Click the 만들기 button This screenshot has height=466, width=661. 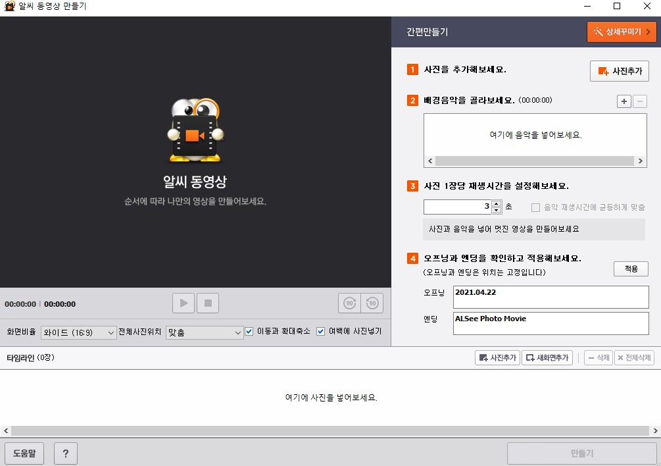pos(582,453)
